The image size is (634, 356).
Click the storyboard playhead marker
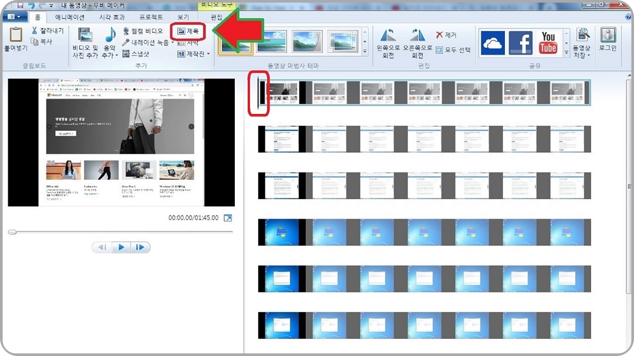[x=258, y=93]
